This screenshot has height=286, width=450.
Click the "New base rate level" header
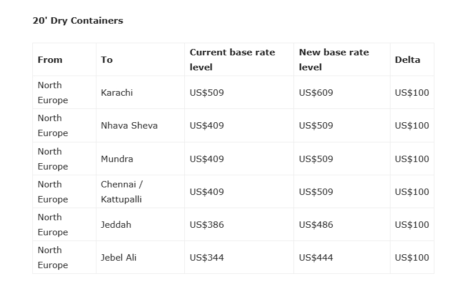(334, 60)
